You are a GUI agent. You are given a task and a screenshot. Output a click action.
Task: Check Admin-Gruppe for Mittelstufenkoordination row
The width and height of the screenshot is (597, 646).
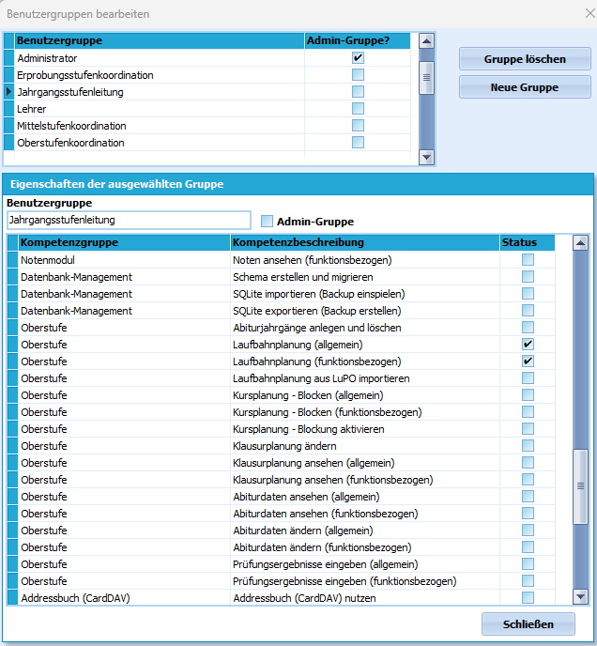(358, 125)
